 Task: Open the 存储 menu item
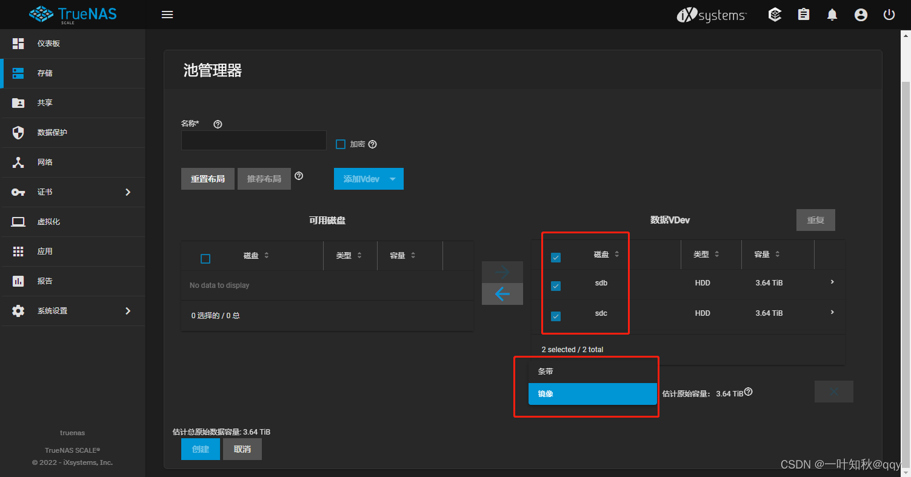pos(73,73)
